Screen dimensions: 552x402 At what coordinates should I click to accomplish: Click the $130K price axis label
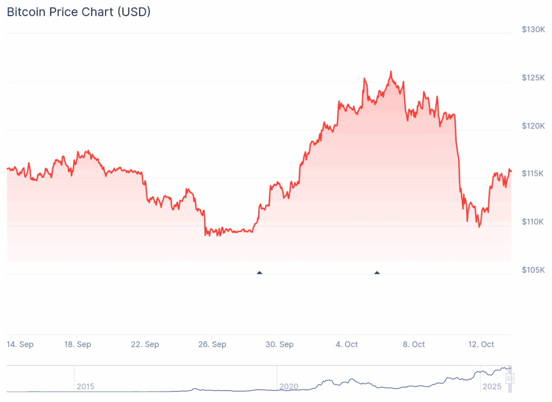tap(533, 30)
